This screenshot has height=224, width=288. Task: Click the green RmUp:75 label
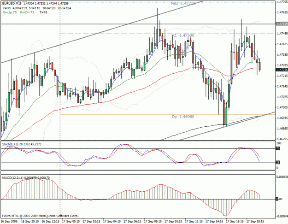[x=10, y=12]
